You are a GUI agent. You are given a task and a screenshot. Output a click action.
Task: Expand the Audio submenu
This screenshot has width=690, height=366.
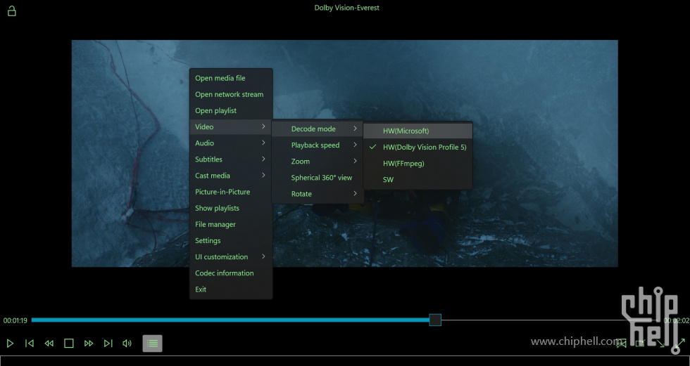point(231,143)
